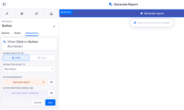Click the Generate Report page icon
Image resolution: width=184 pixels, height=110 pixels.
click(x=111, y=4)
